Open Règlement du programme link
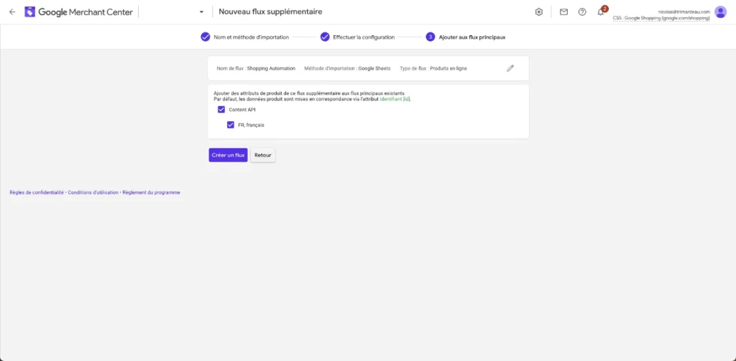Image resolution: width=736 pixels, height=361 pixels. [151, 192]
